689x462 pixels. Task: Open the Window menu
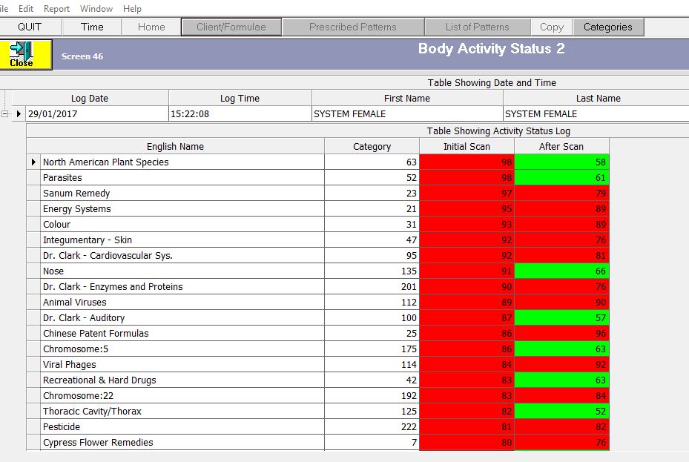pos(96,8)
